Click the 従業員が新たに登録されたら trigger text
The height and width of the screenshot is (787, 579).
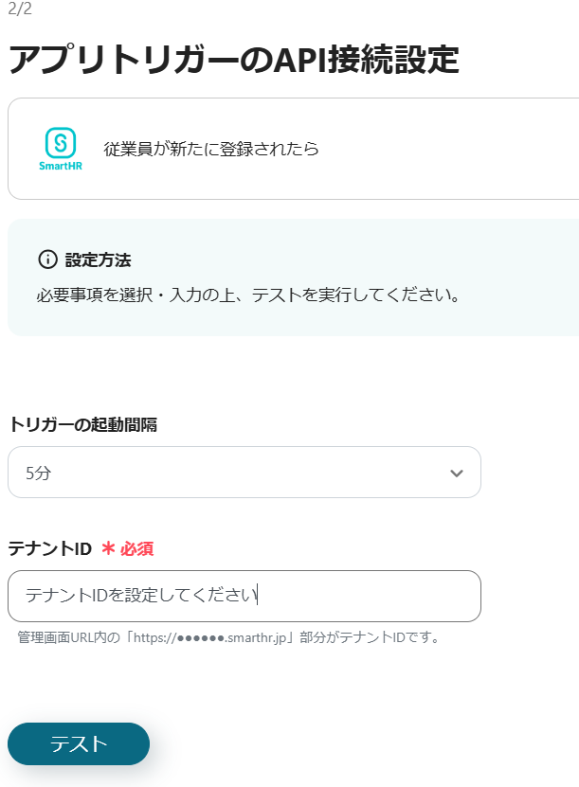(x=211, y=149)
